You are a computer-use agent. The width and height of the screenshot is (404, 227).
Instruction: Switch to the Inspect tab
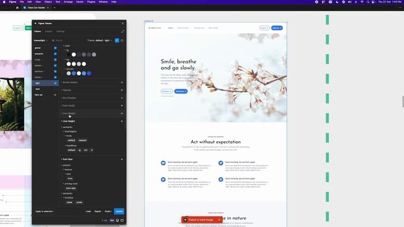coord(49,32)
